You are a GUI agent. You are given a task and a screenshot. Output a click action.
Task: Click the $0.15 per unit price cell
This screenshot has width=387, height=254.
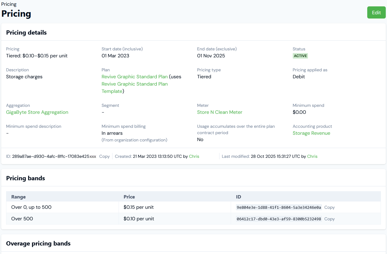(x=139, y=208)
